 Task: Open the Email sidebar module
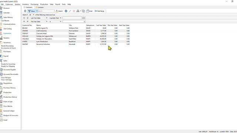5,120
